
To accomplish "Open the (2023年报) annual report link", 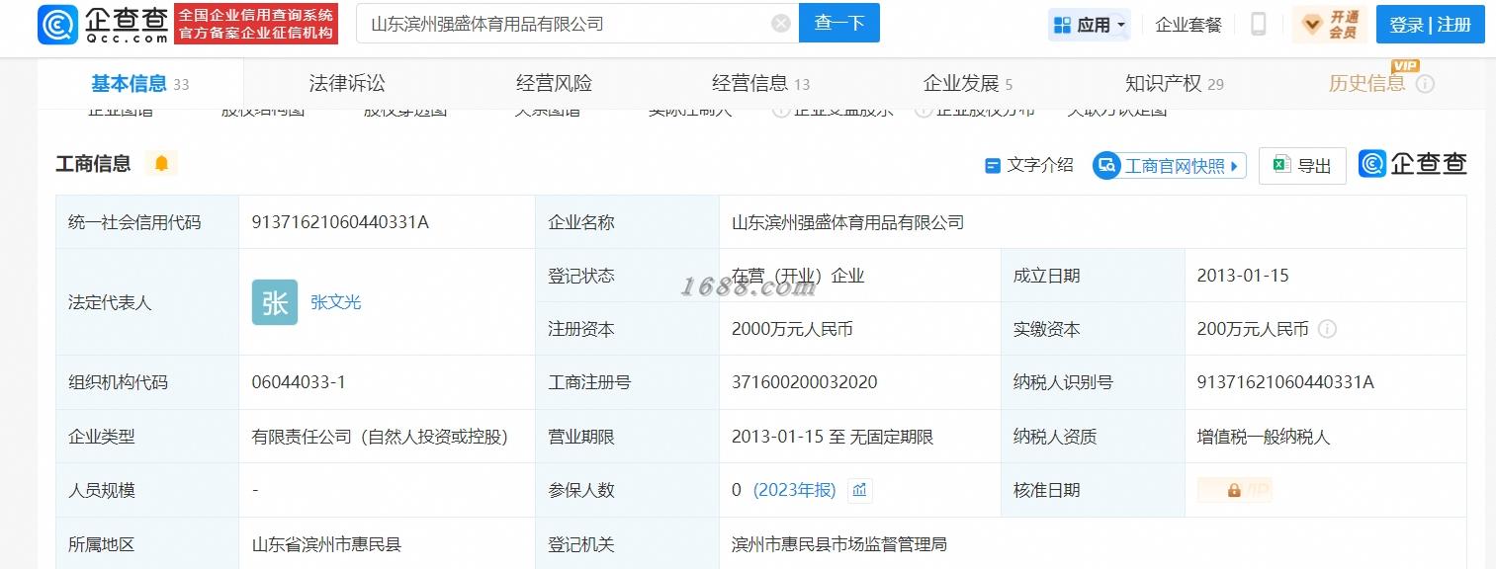I will pos(795,490).
